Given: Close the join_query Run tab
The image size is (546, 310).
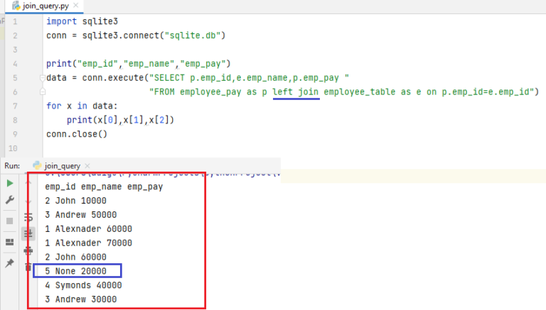Looking at the screenshot, I should (87, 166).
